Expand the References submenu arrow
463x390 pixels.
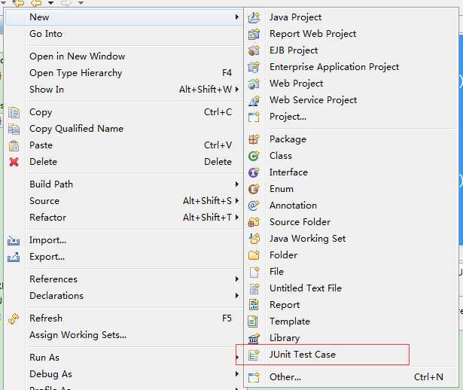[237, 279]
